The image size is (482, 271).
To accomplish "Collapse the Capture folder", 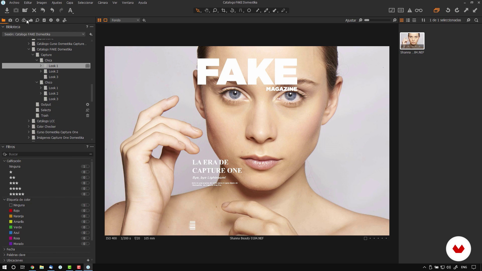I will (33, 55).
